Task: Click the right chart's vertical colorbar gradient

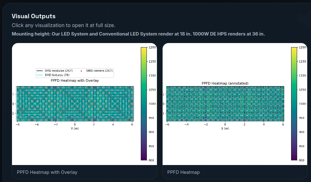Action: tap(294, 104)
